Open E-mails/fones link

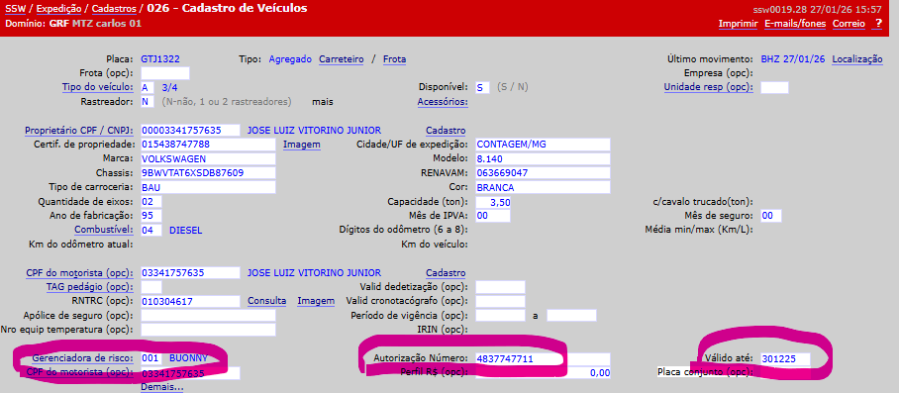795,24
